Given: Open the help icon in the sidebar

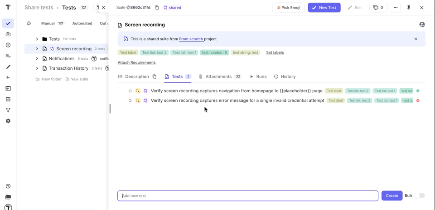Looking at the screenshot, I should tap(8, 186).
